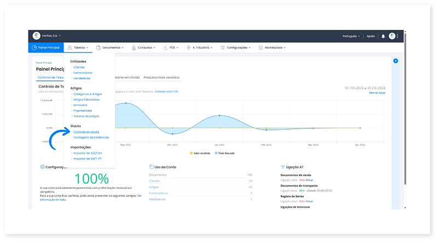
Task: Click the Alterar datas link
Action: click(x=377, y=93)
